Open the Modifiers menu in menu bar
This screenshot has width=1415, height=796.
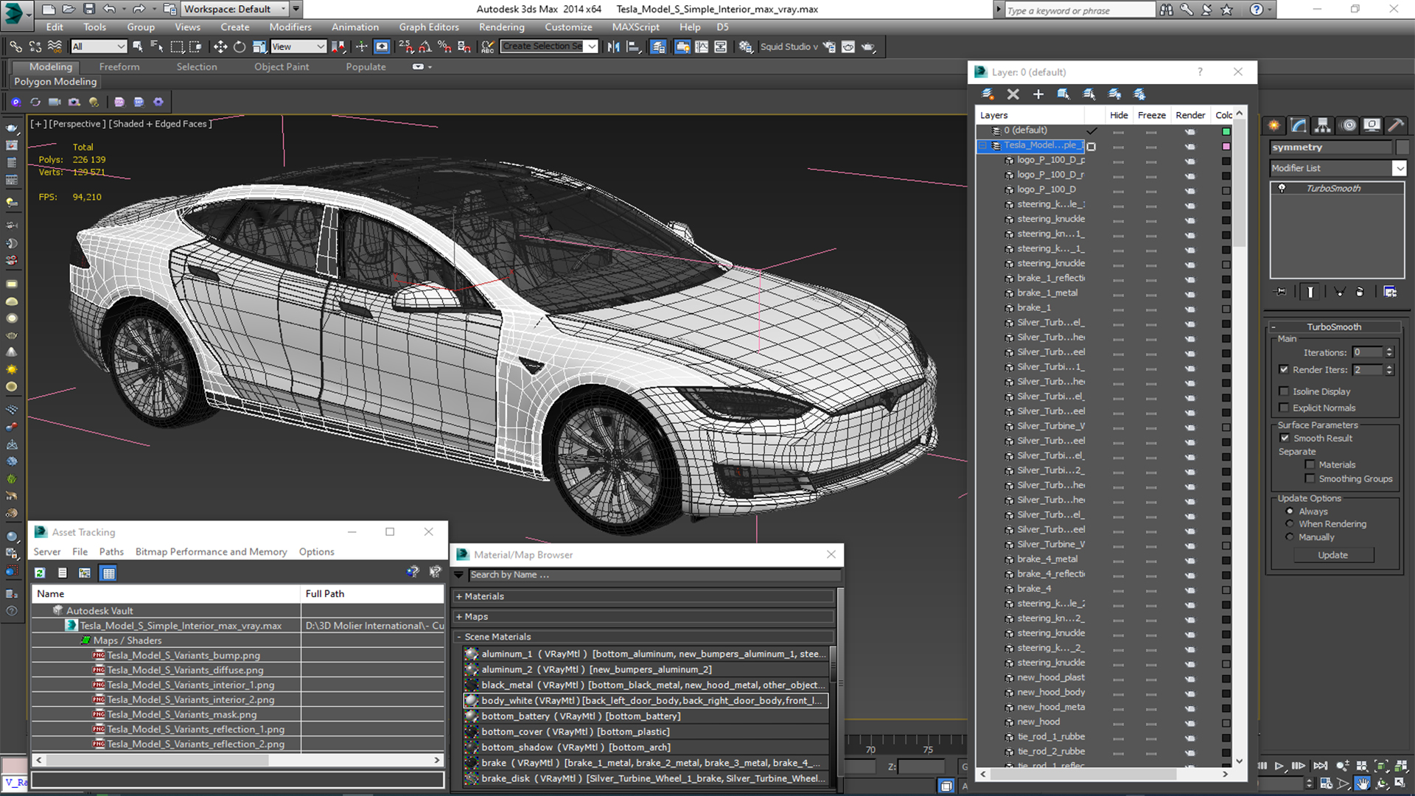pos(290,27)
